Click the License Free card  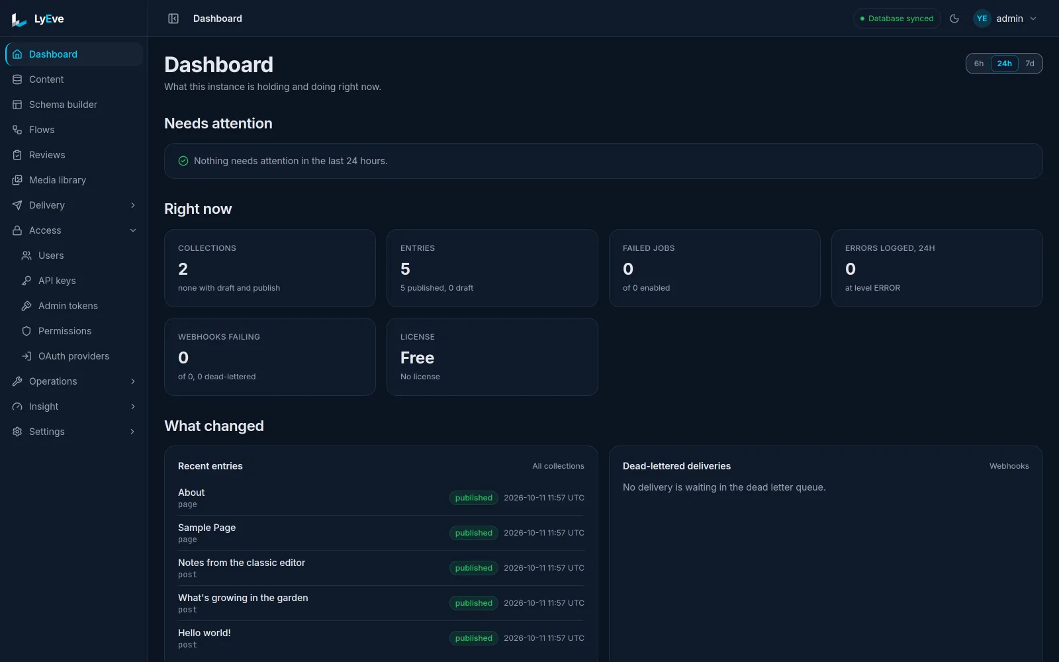point(492,357)
